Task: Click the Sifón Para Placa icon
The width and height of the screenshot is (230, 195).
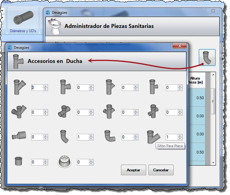Action: click(x=153, y=136)
